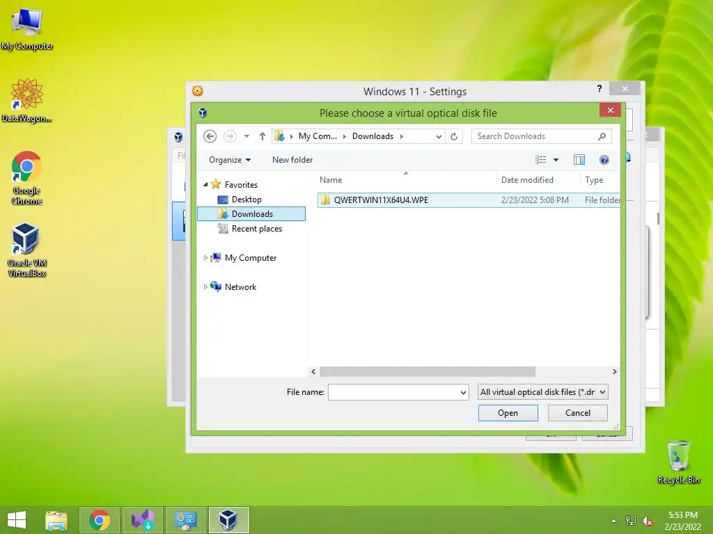Click the horizontal scrollbar right arrow
713x534 pixels.
pyautogui.click(x=615, y=371)
